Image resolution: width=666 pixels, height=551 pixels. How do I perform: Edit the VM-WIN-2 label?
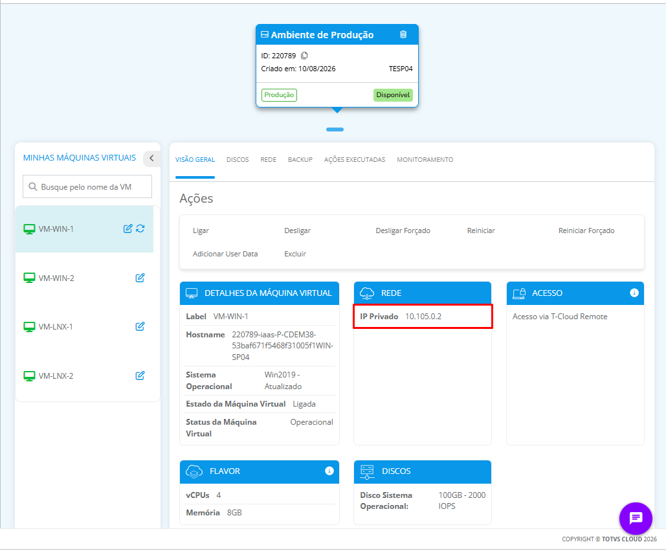point(140,278)
